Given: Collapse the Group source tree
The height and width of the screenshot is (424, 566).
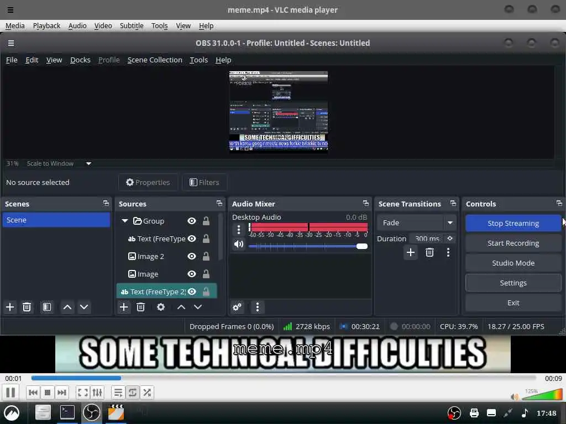Looking at the screenshot, I should pos(125,221).
